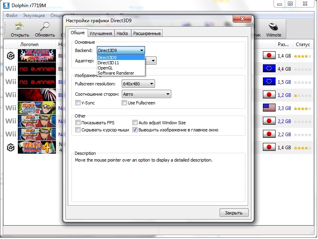318x239 pixels.
Task: Choose Software Renderer backend option
Action: 121,73
